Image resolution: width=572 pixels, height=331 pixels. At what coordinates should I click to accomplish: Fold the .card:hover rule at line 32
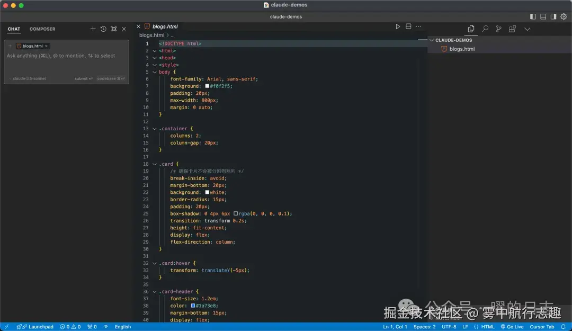tap(155, 263)
